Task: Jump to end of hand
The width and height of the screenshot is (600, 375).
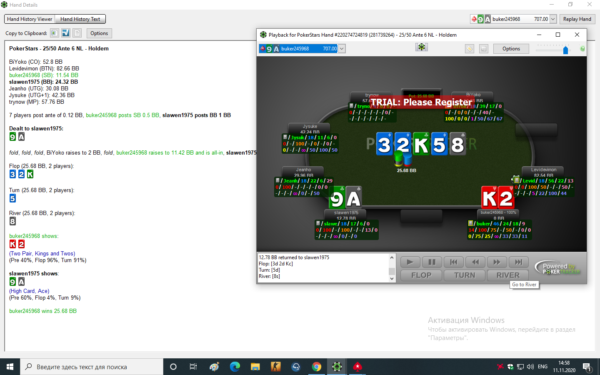Action: (519, 262)
